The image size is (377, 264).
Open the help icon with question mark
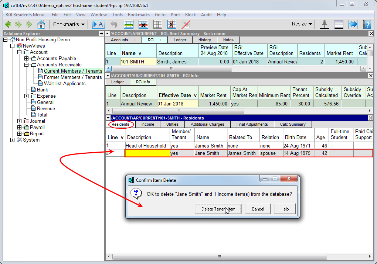coord(367,24)
